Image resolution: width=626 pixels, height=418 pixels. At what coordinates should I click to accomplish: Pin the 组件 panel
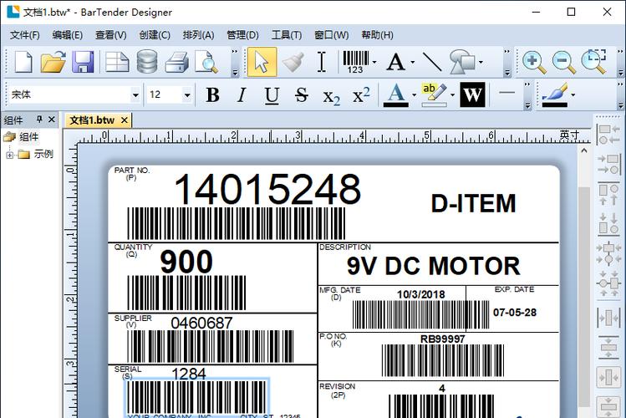[39, 119]
